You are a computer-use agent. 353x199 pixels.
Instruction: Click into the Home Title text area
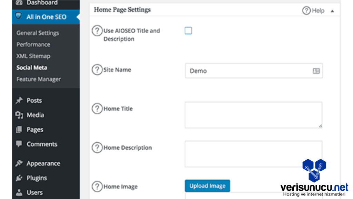253,115
